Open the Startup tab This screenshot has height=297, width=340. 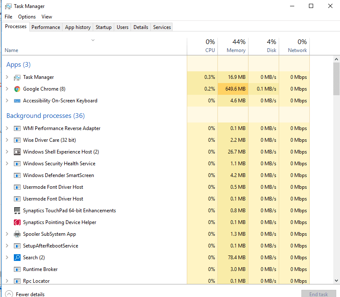click(103, 27)
